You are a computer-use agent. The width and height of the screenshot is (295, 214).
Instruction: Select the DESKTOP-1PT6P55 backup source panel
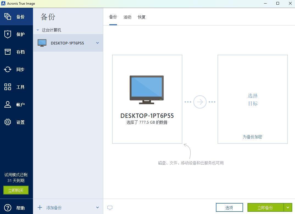point(147,99)
